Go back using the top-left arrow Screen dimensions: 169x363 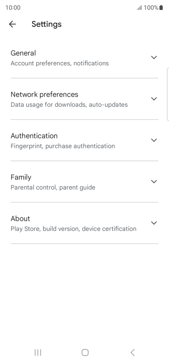(12, 24)
